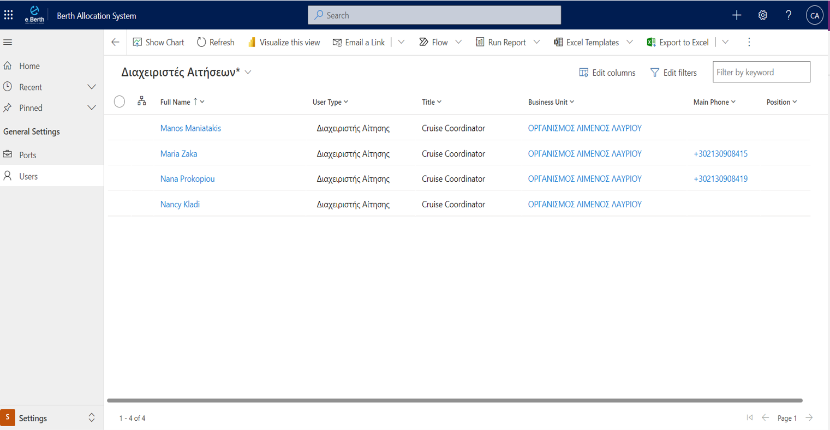Click Visualize this view
Viewport: 830px width, 430px height.
coord(284,42)
